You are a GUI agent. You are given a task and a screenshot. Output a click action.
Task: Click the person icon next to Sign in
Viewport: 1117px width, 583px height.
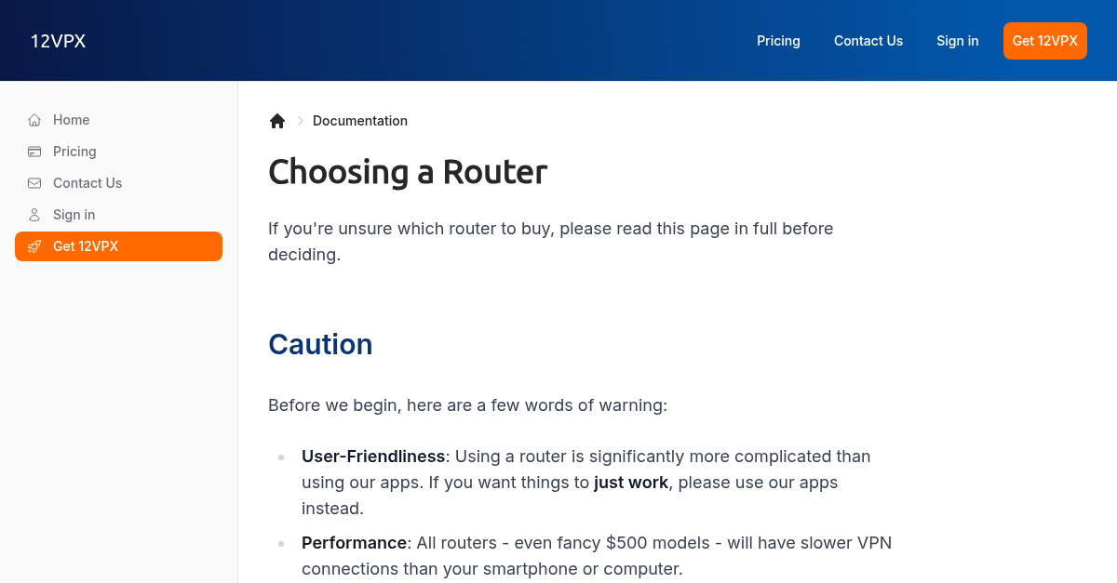tap(34, 215)
